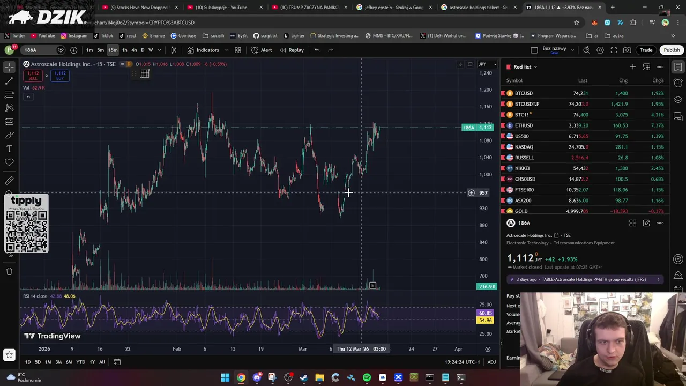Screen dimensions: 686x386
Task: Open favorites star toolbar at bottom left
Action: [9, 354]
